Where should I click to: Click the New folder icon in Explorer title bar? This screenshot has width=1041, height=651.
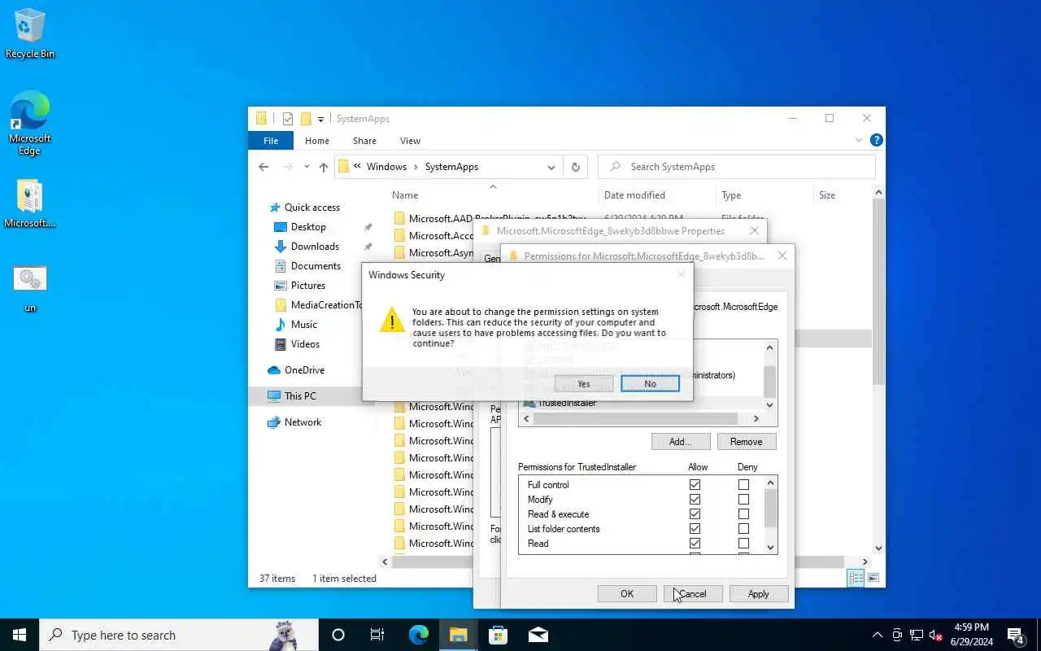tap(306, 119)
